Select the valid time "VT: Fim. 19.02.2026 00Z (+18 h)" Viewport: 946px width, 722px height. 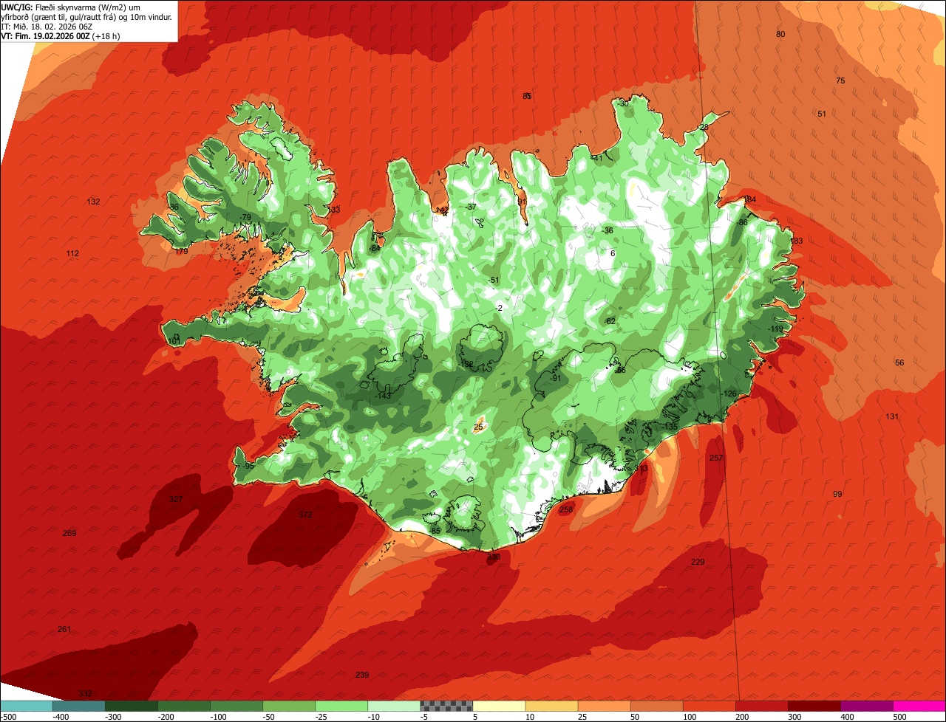tap(61, 35)
